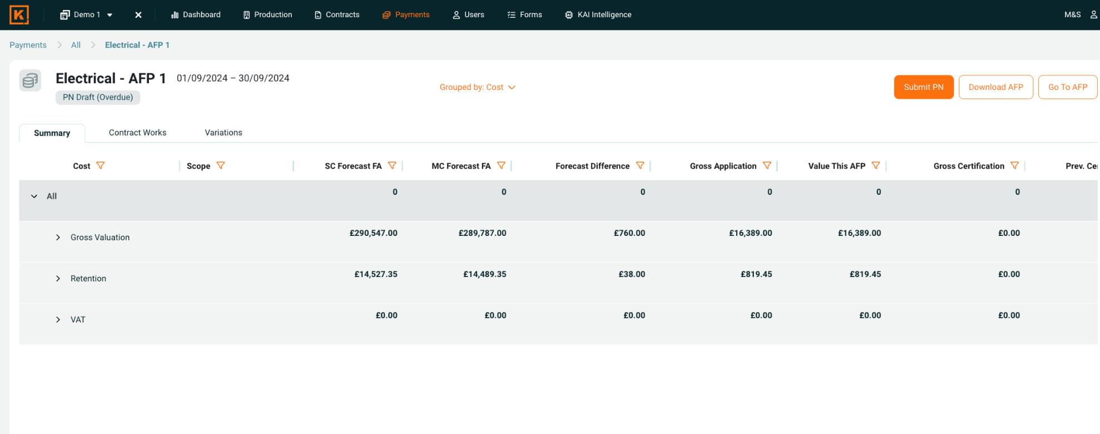Collapse the All group row
This screenshot has width=1100, height=434.
(x=34, y=196)
